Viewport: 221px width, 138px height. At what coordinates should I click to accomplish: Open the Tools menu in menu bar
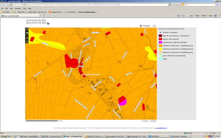point(25,8)
